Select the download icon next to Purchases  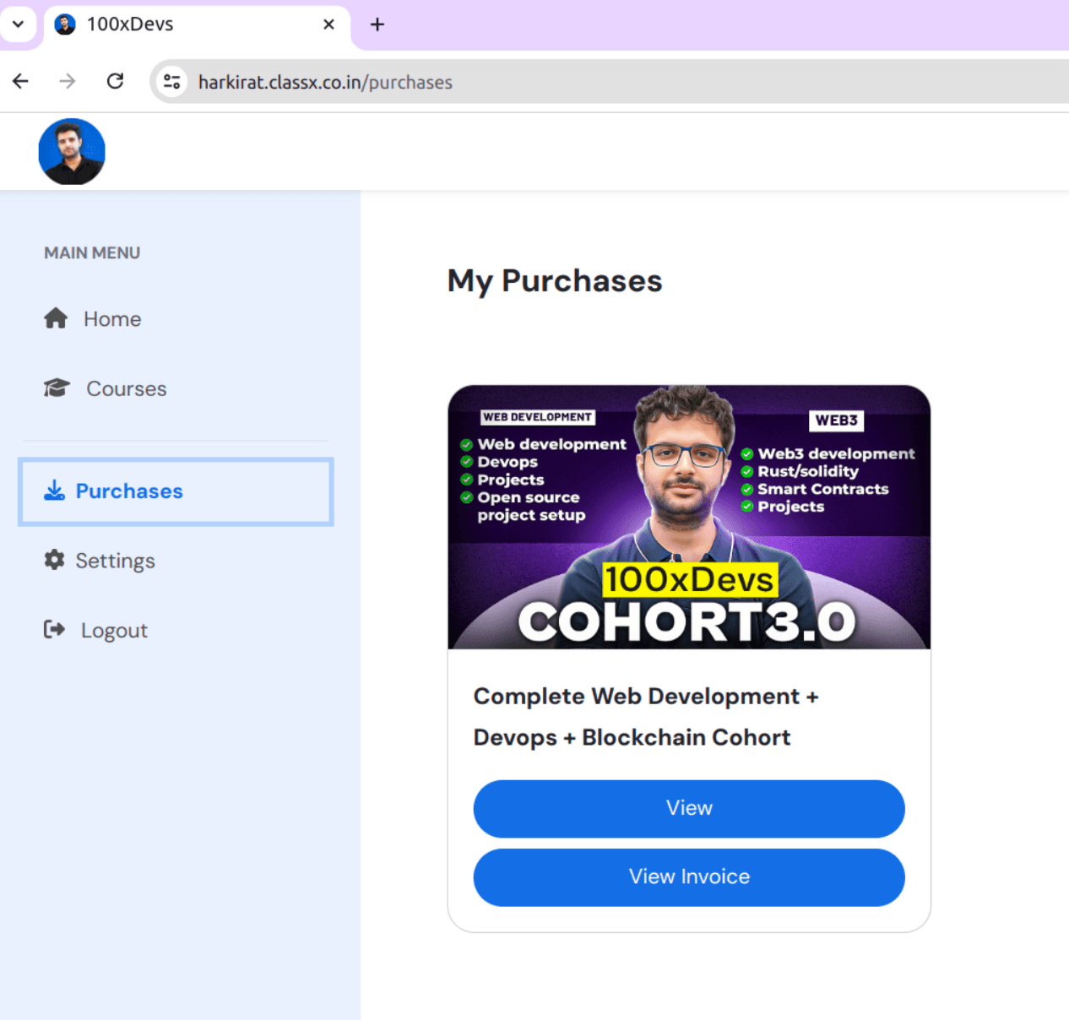(x=54, y=491)
